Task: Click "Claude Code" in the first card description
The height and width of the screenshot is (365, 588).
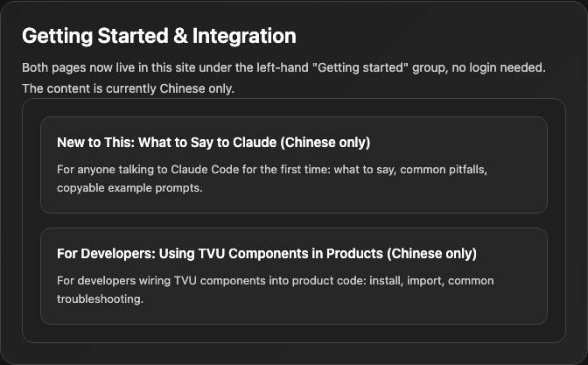Action: [205, 170]
